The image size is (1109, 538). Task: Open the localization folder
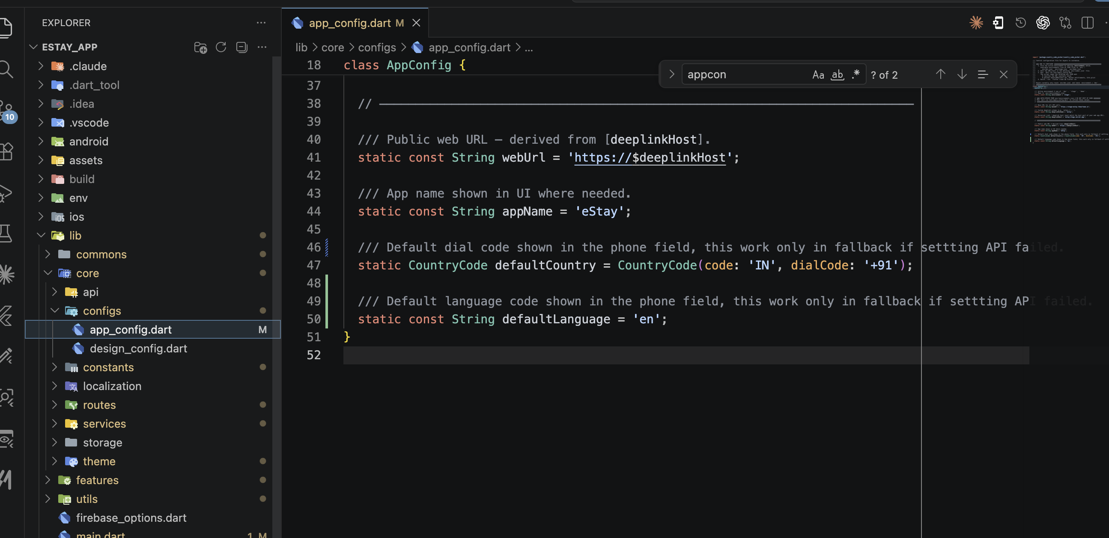coord(112,386)
